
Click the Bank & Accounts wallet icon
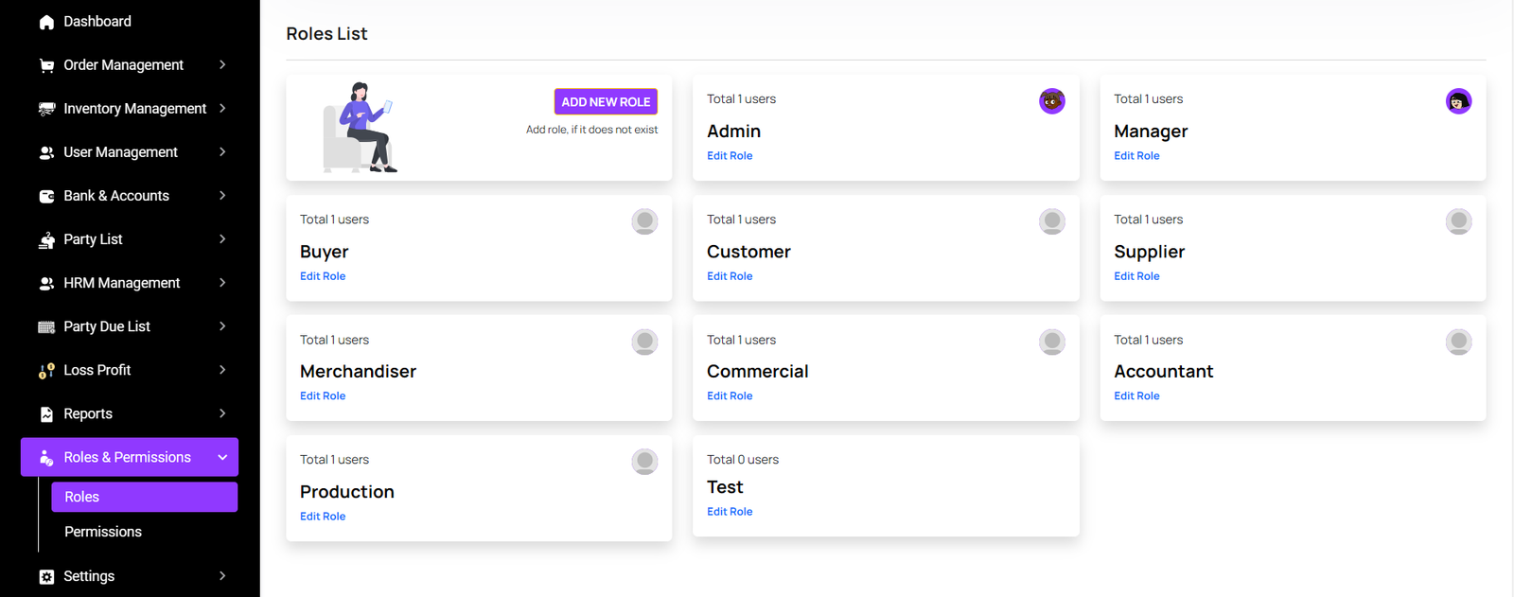[x=46, y=196]
